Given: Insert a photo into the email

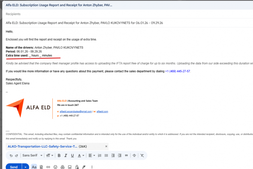Looking at the screenshot, I should 70,167.
